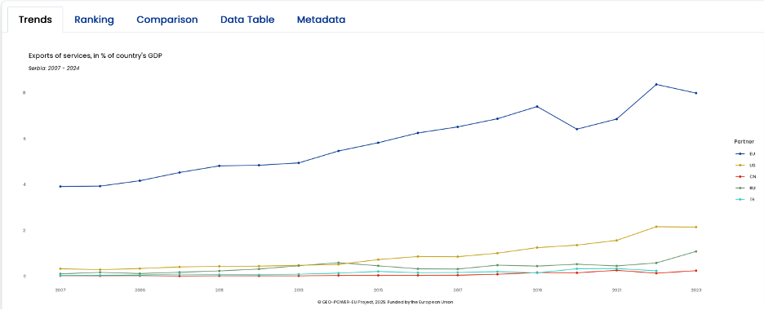Open the Metadata tab

point(321,20)
